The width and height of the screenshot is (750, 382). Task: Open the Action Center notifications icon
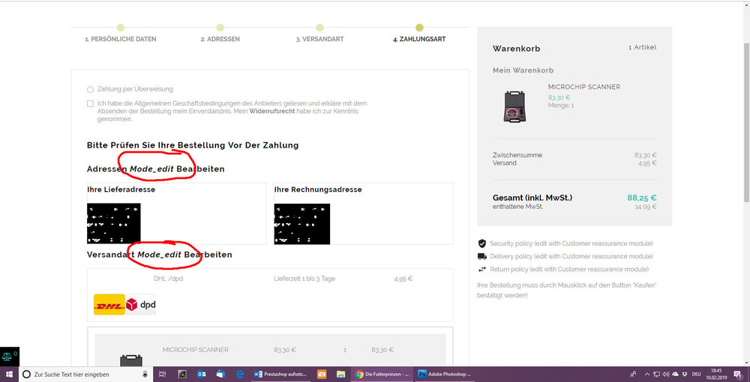738,375
